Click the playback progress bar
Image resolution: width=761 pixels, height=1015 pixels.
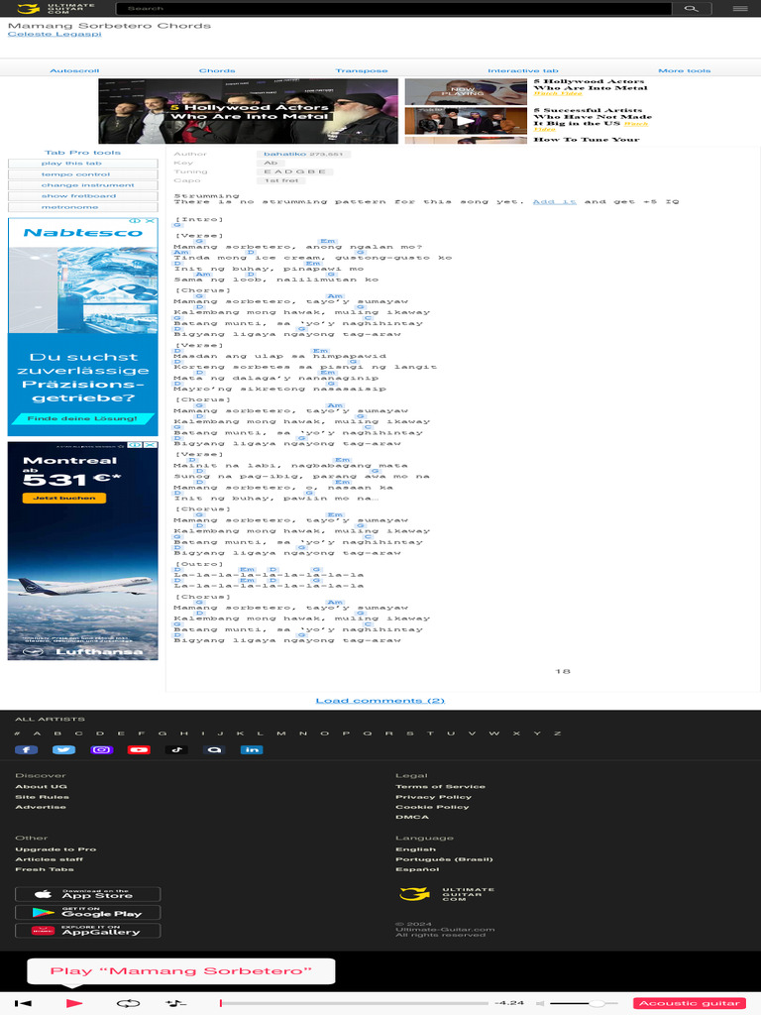[354, 1003]
